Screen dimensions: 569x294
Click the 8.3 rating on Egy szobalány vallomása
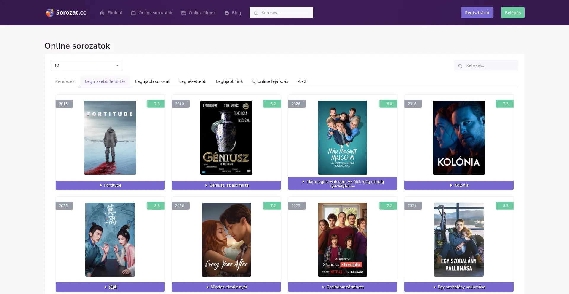[x=505, y=206]
